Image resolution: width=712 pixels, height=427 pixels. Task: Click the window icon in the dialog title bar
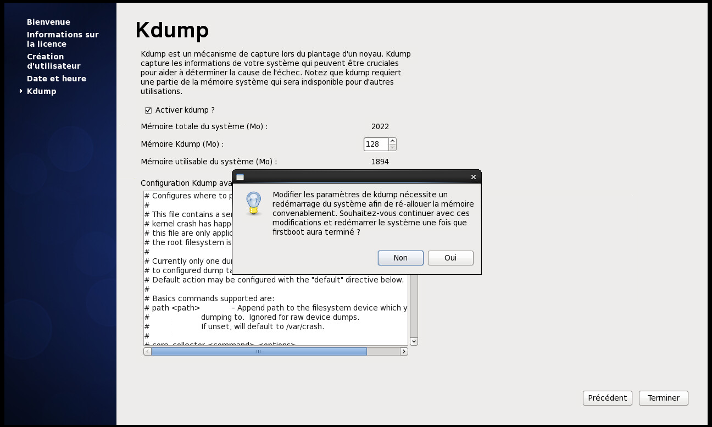pyautogui.click(x=240, y=177)
